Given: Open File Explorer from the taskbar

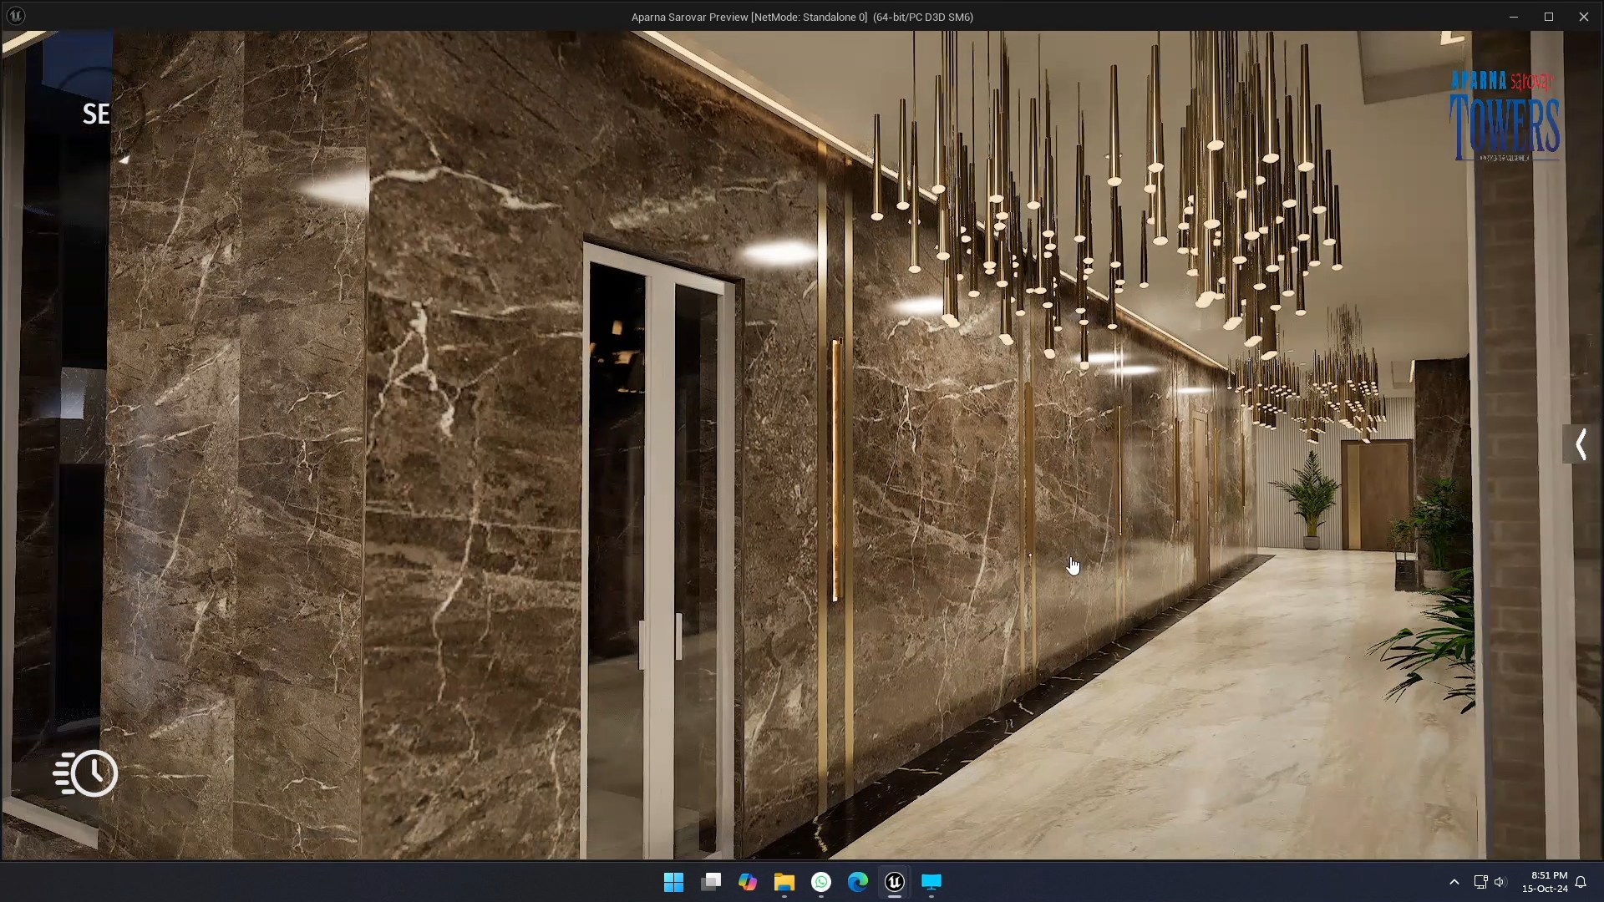Looking at the screenshot, I should tap(784, 883).
